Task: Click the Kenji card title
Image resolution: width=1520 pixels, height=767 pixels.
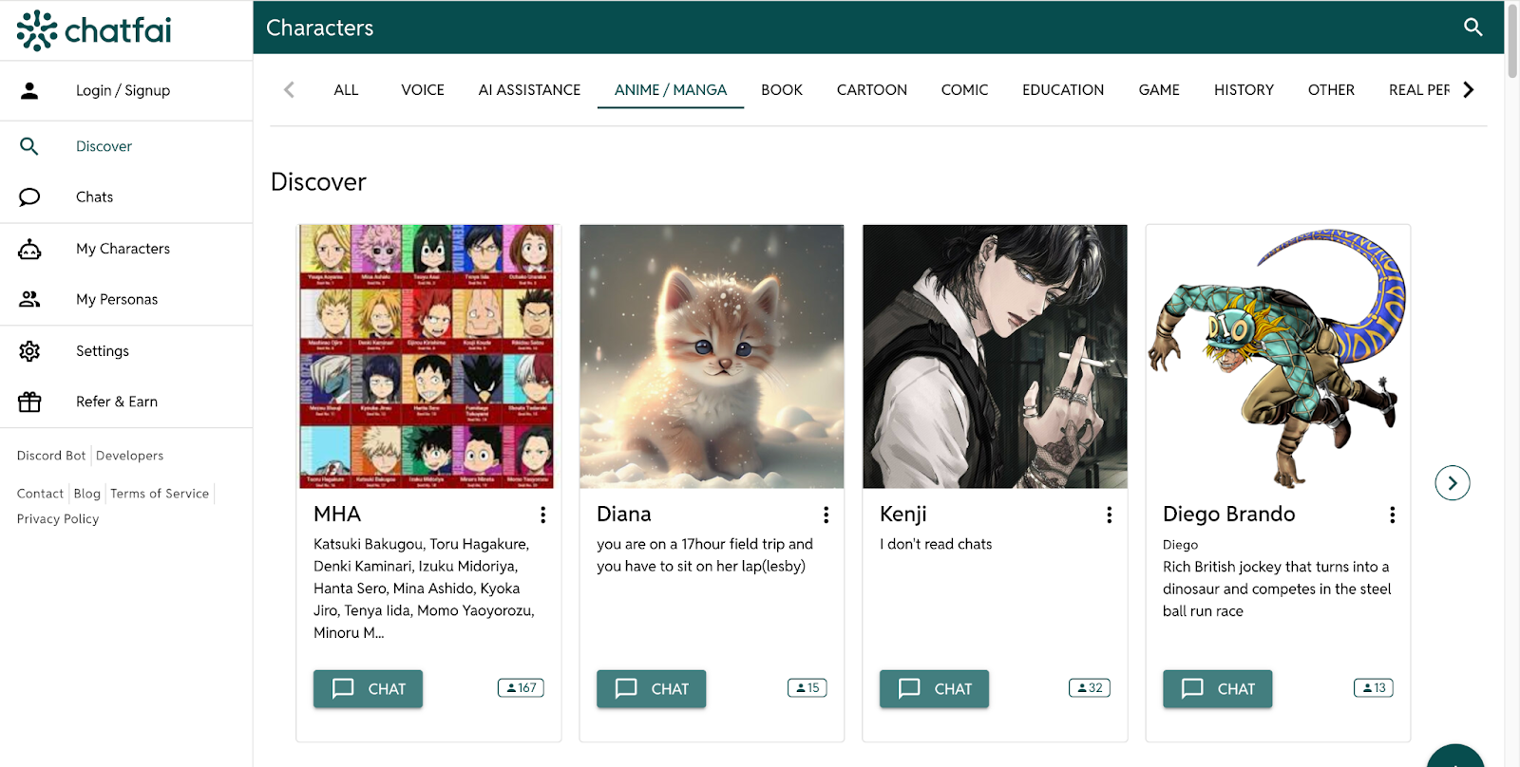Action: tap(902, 514)
